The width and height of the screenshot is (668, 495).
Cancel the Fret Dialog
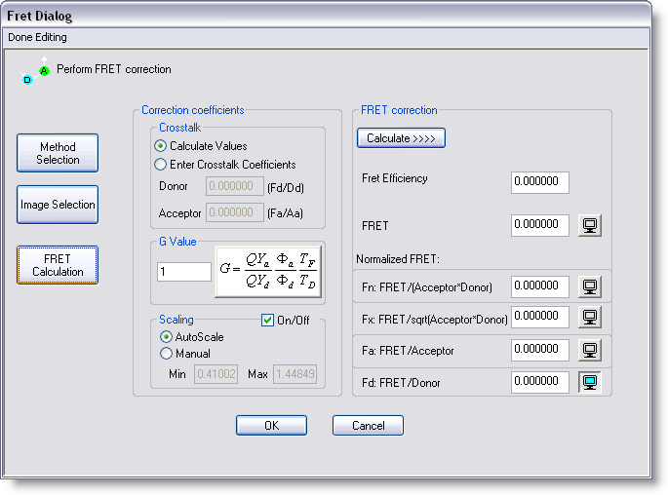click(368, 426)
